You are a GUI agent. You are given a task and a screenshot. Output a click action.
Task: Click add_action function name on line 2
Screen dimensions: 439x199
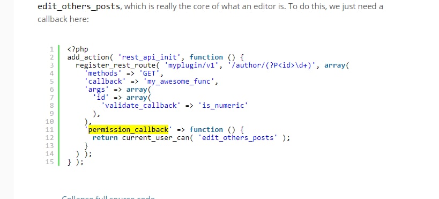pyautogui.click(x=88, y=57)
